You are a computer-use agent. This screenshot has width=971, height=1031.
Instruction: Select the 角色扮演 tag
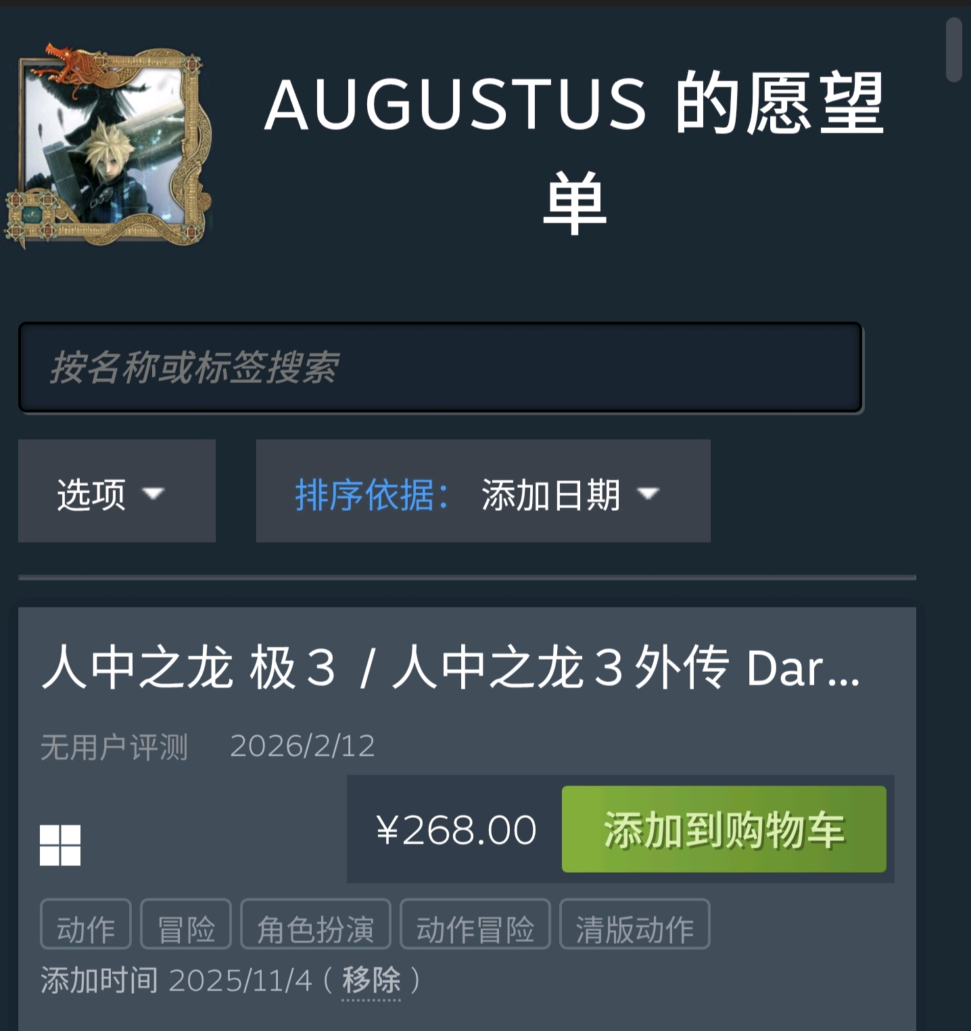tap(316, 924)
